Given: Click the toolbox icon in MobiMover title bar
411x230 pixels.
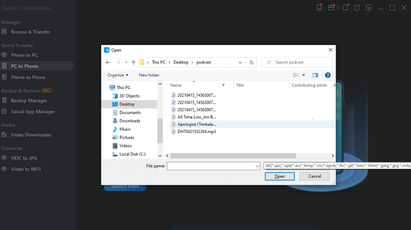Looking at the screenshot, I should click(x=332, y=8).
